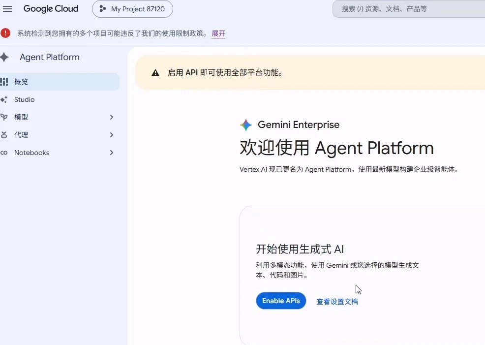Click the Agent Platform sparkle icon
The image size is (485, 345).
click(x=4, y=57)
